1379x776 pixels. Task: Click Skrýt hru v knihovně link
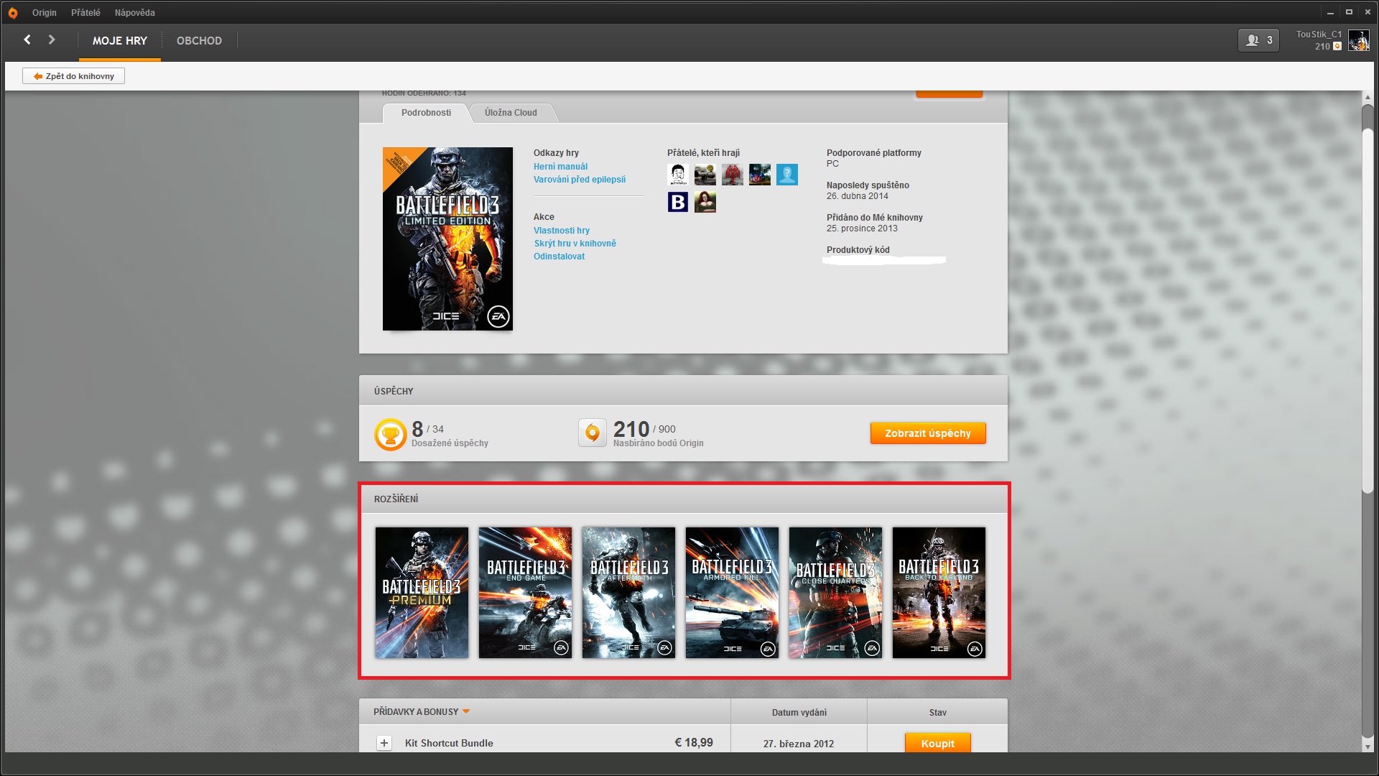coord(575,244)
